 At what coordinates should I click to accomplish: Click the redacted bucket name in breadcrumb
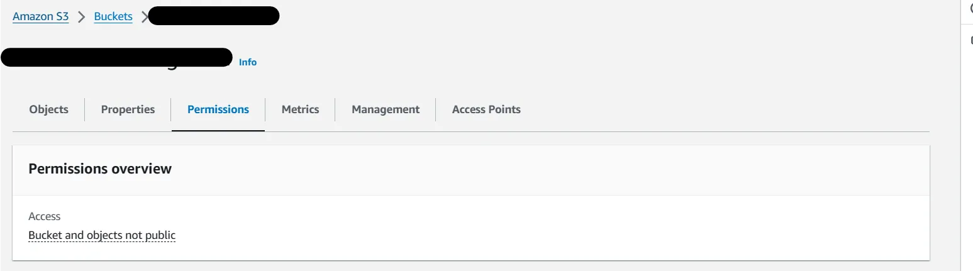(x=214, y=16)
